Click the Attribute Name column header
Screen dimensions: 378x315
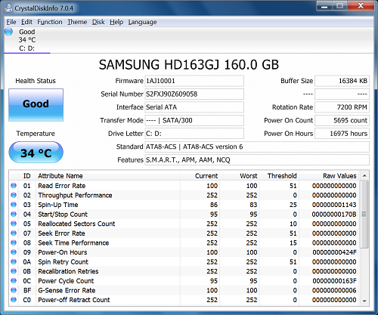108,176
